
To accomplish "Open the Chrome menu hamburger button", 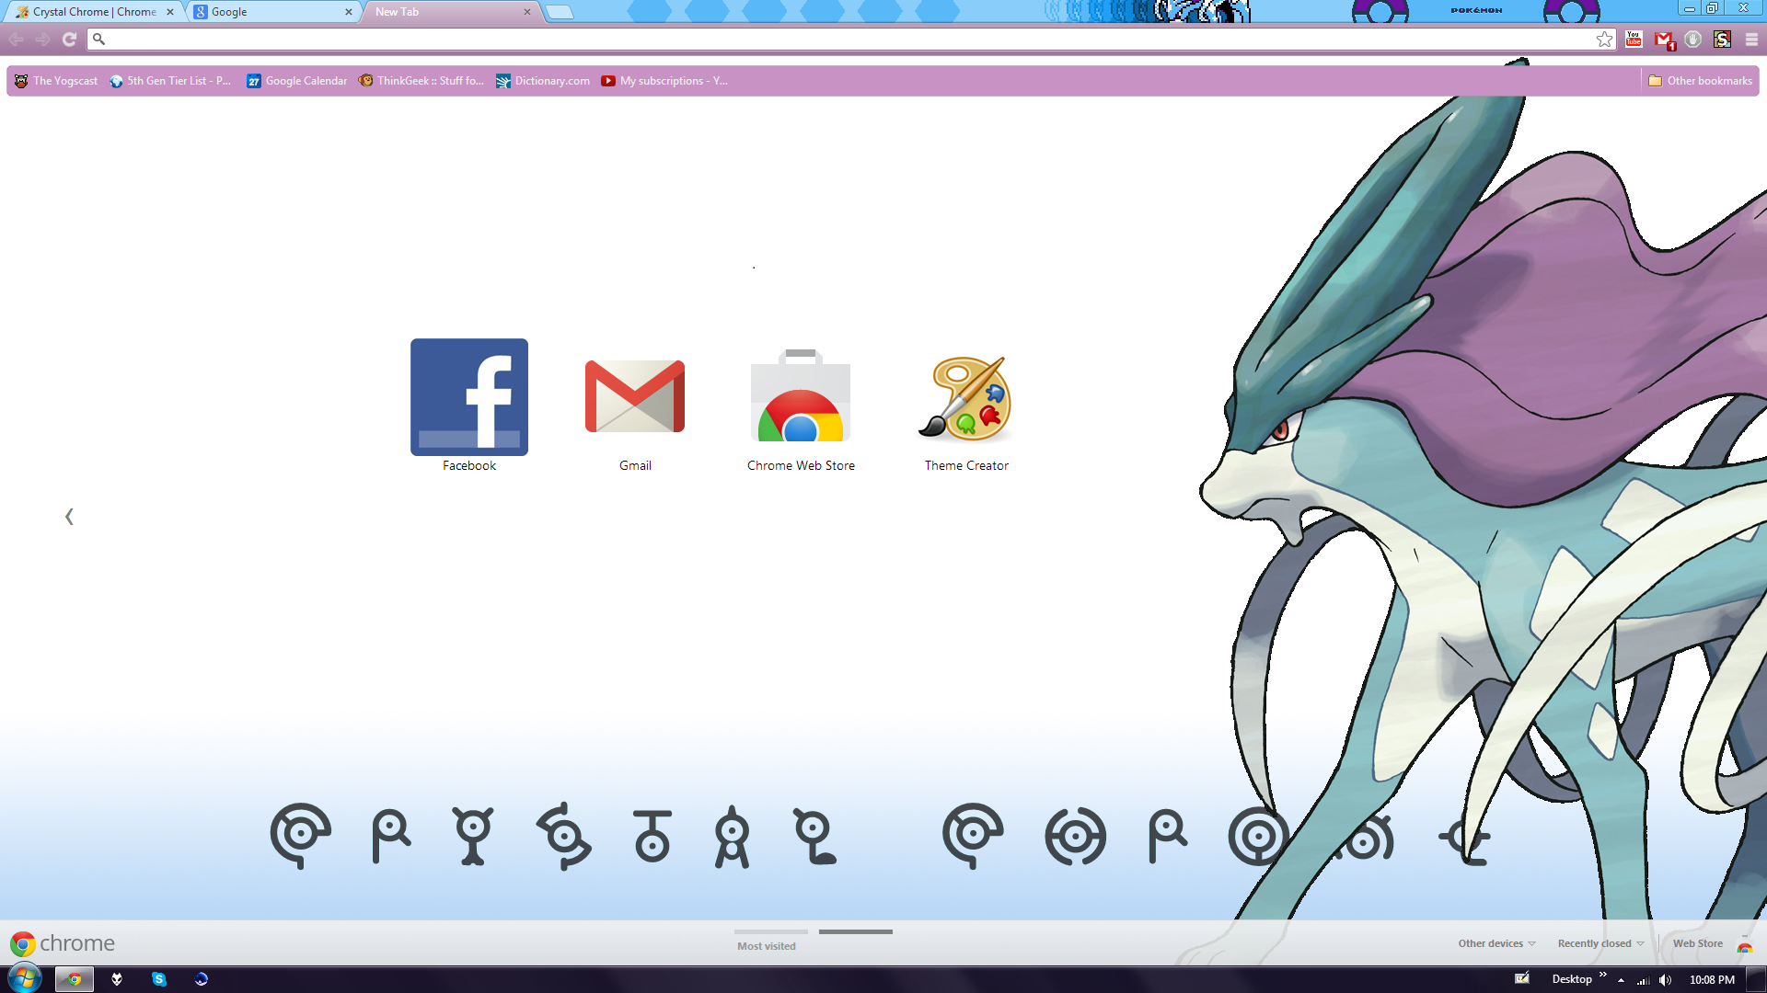I will point(1751,40).
